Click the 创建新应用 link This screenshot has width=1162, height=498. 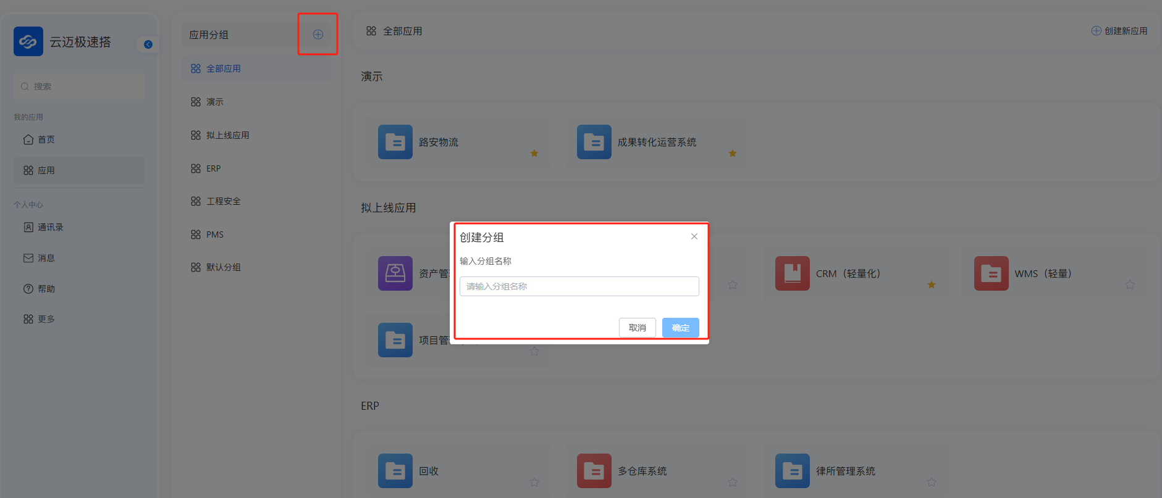pos(1119,31)
